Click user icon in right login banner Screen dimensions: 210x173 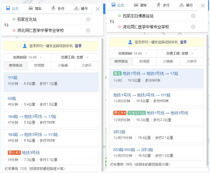point(130,42)
